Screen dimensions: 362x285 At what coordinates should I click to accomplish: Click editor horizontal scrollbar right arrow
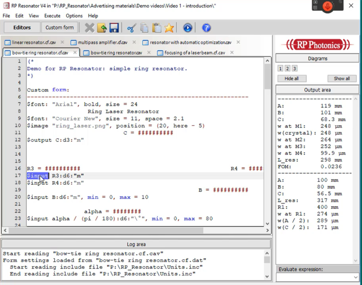coord(268,230)
